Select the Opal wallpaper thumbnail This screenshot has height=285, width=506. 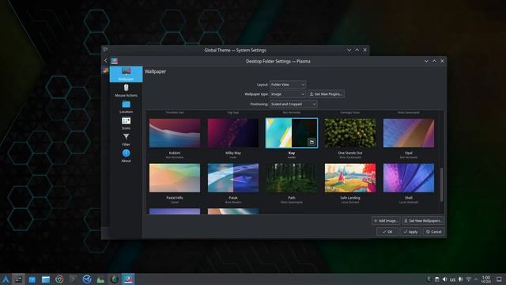pos(409,133)
